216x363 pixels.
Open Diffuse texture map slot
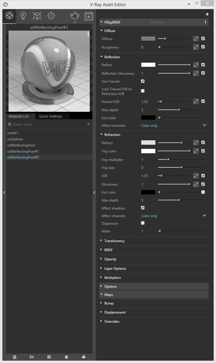point(196,39)
